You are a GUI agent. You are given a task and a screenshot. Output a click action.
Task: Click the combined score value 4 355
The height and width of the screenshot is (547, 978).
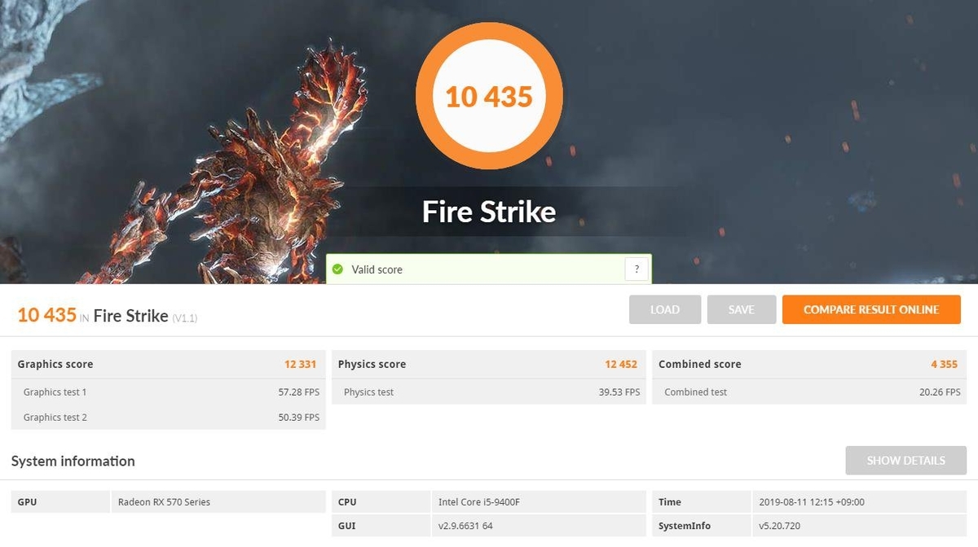coord(944,364)
